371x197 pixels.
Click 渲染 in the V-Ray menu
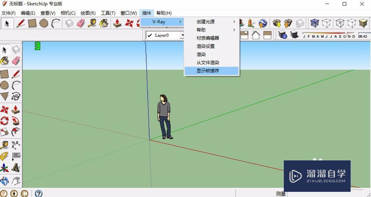tap(211, 54)
